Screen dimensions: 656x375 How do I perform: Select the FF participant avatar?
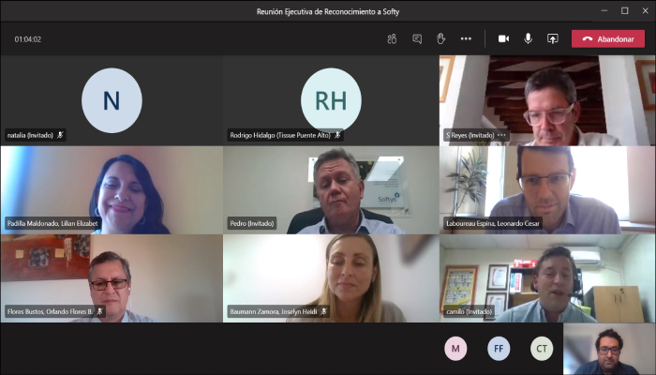pyautogui.click(x=499, y=349)
